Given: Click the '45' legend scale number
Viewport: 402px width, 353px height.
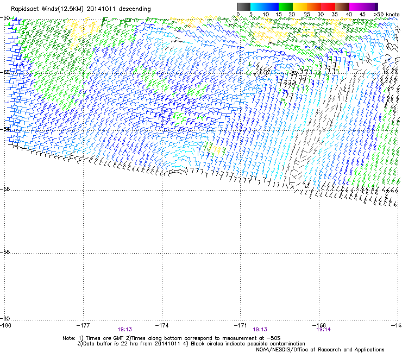Looking at the screenshot, I should coord(362,14).
